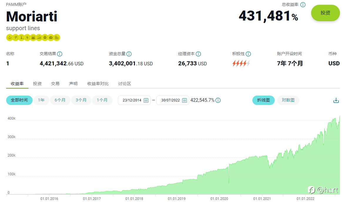Click the activity lightning rating
This screenshot has width=342, height=202.
tap(241, 63)
